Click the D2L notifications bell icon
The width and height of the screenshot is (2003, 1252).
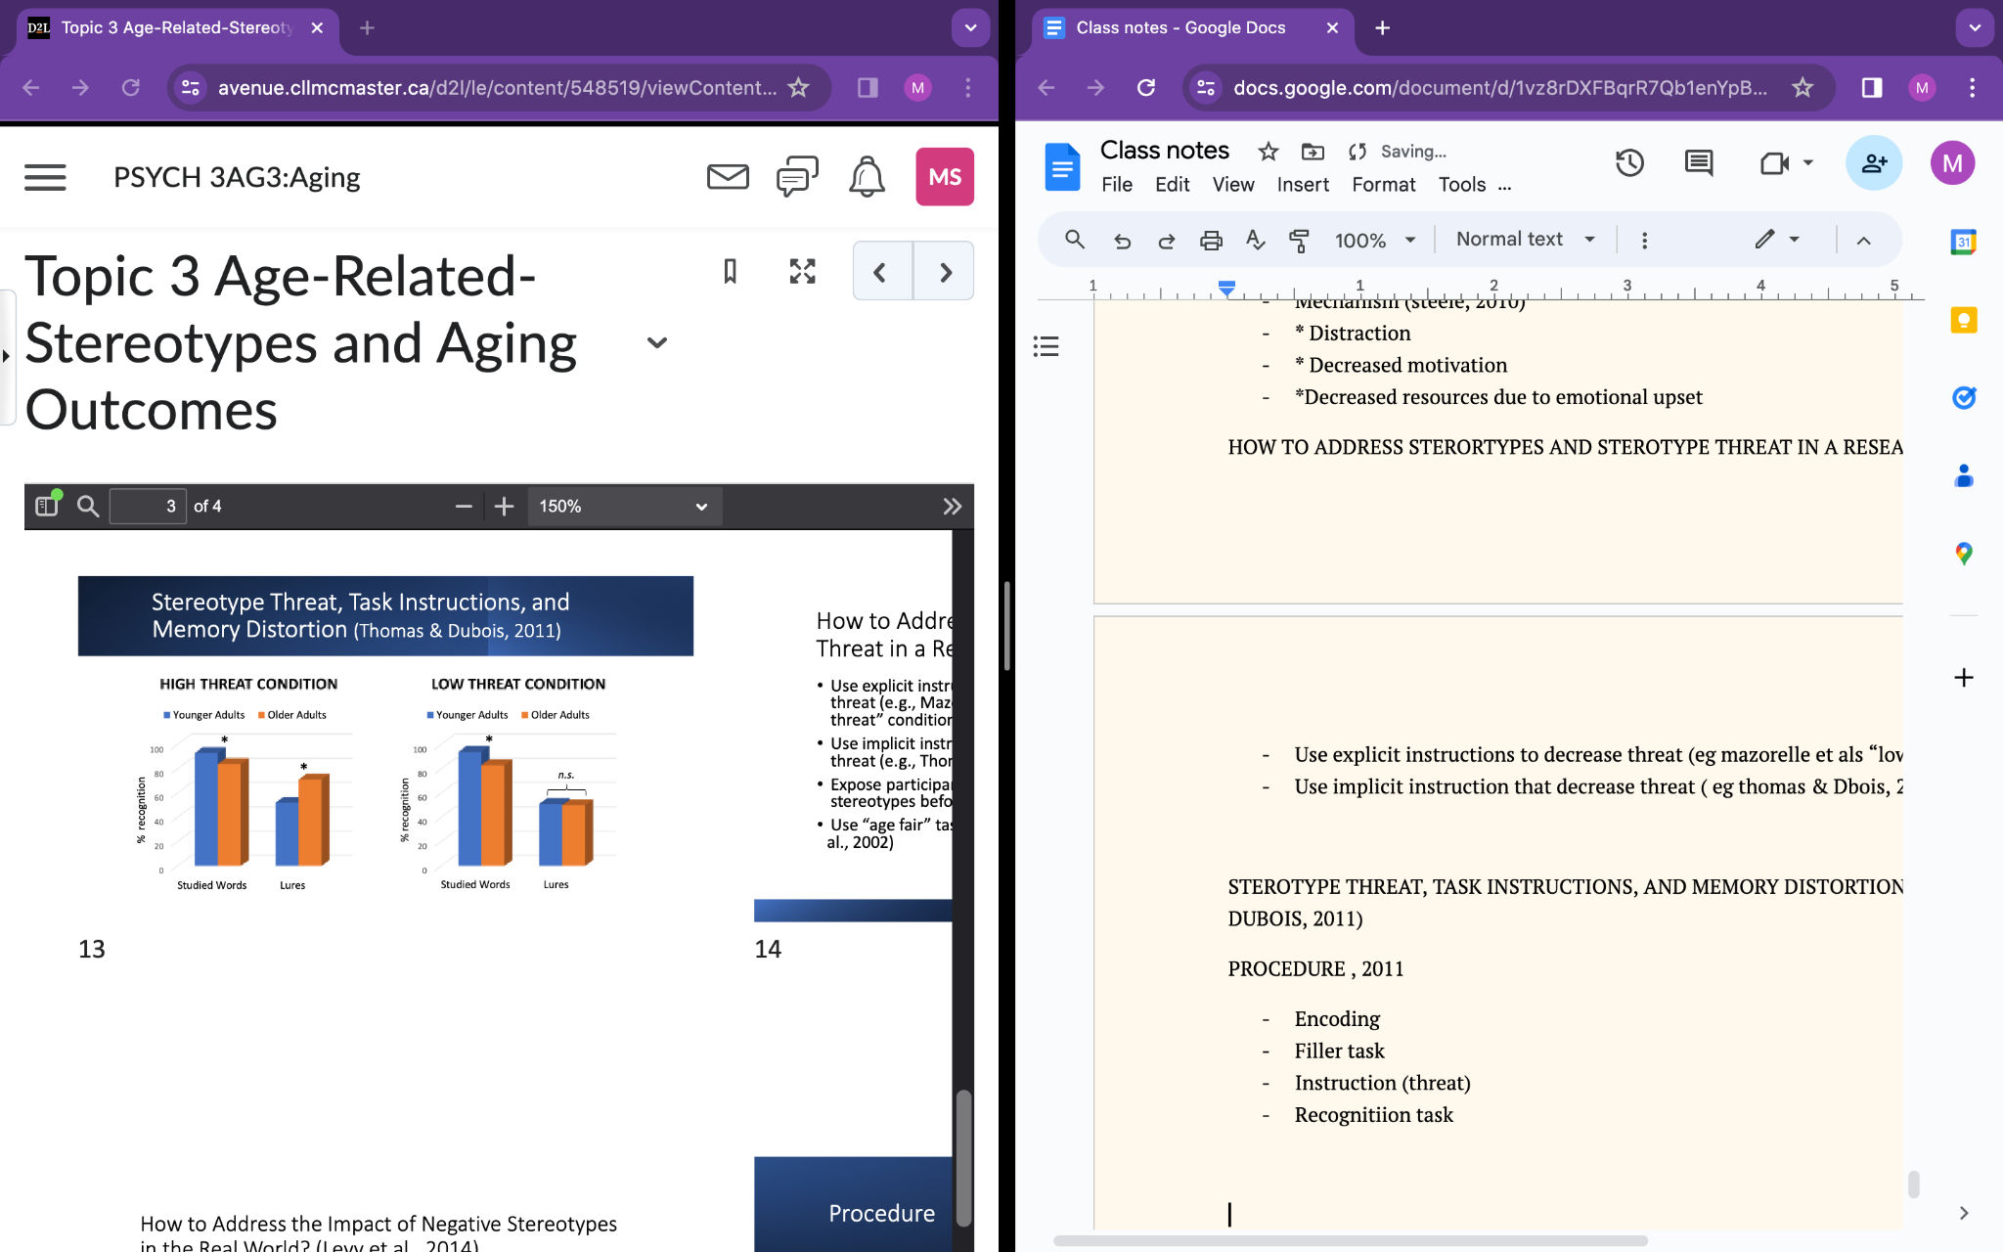[x=867, y=177]
